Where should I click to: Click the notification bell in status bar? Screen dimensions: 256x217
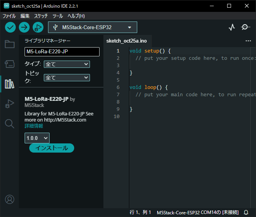coord(246,212)
